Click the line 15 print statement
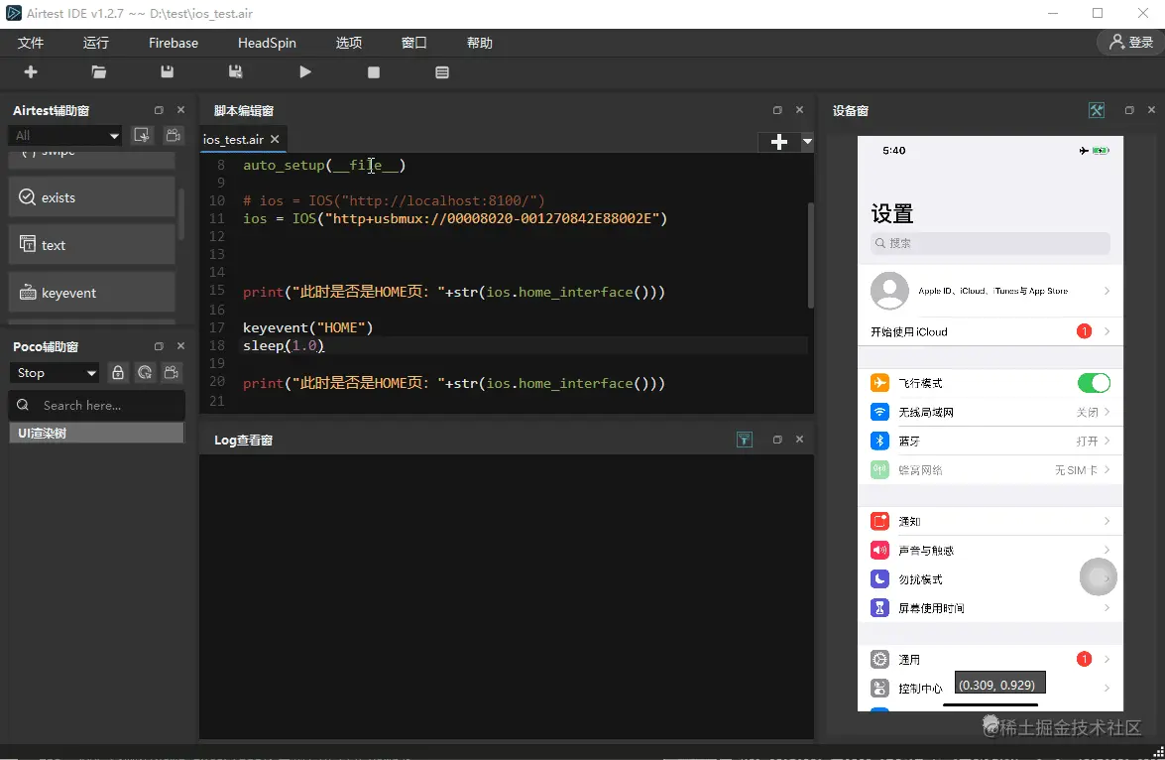The width and height of the screenshot is (1165, 760). 454,292
